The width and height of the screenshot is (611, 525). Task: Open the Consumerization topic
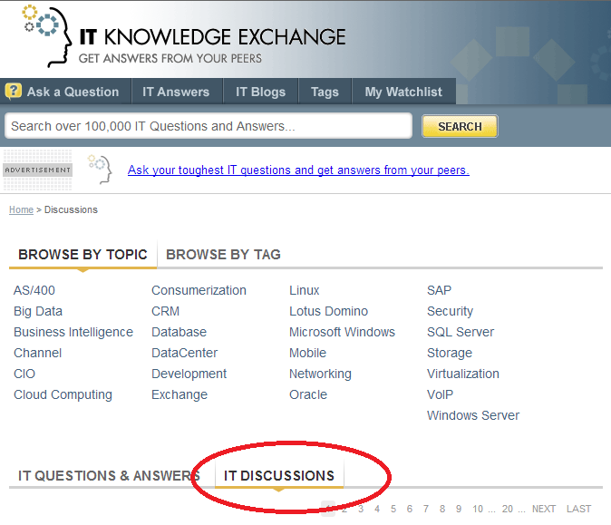coord(199,290)
